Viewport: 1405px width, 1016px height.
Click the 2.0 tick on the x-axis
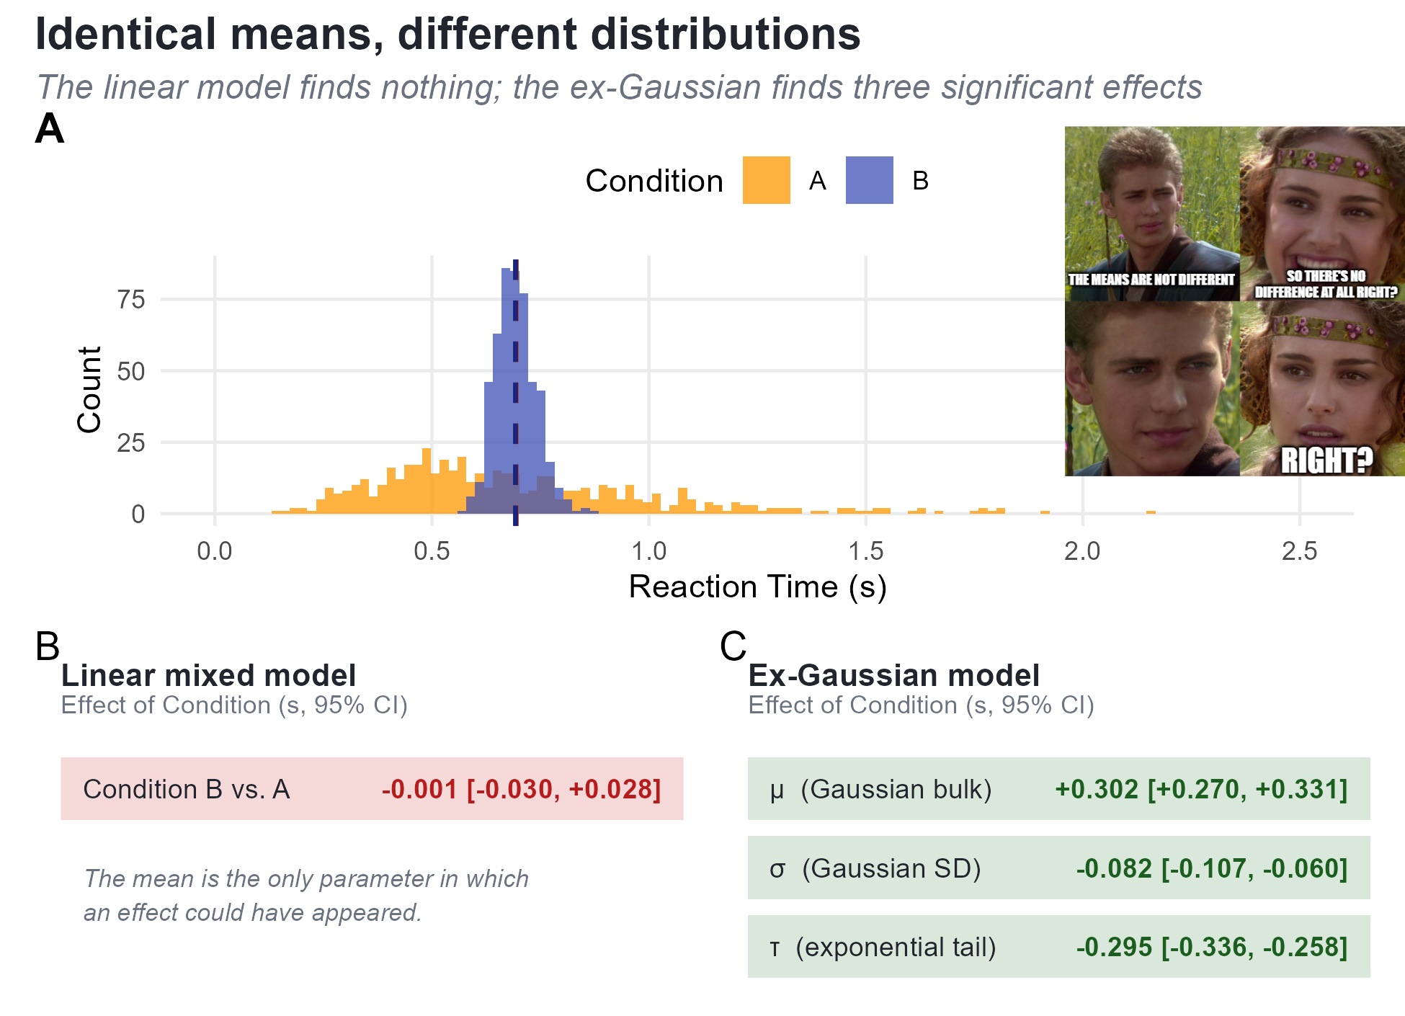tap(1082, 551)
